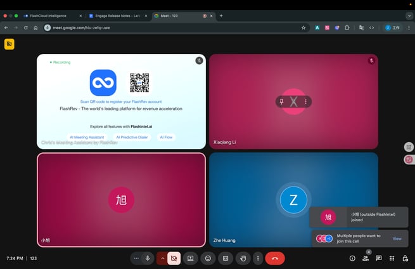Toggle the microphone in the Meet toolbar
415x269 pixels.
tap(148, 258)
